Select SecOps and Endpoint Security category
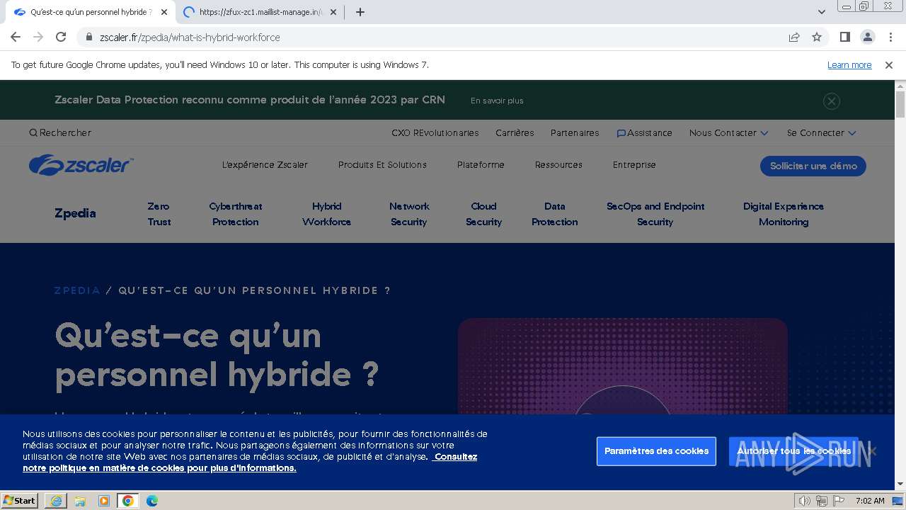The height and width of the screenshot is (510, 906). coord(655,214)
